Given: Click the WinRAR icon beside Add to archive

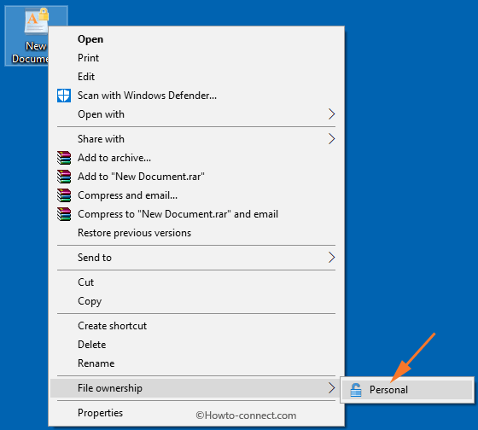Looking at the screenshot, I should (x=64, y=158).
